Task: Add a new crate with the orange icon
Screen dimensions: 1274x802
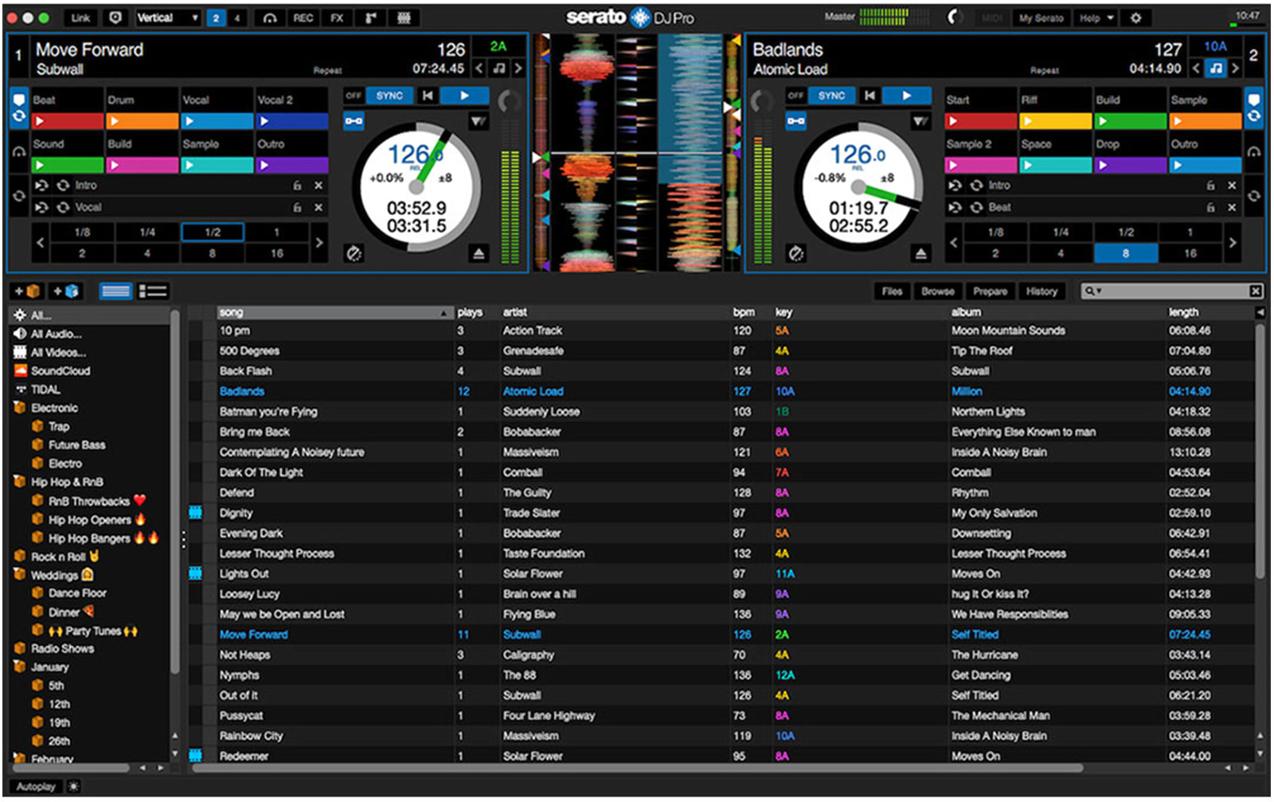Action: (27, 291)
